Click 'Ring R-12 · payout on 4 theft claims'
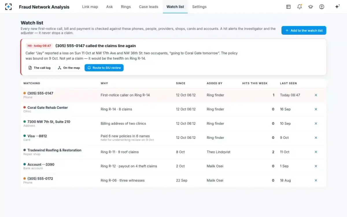This screenshot has width=347, height=217. 129,166
